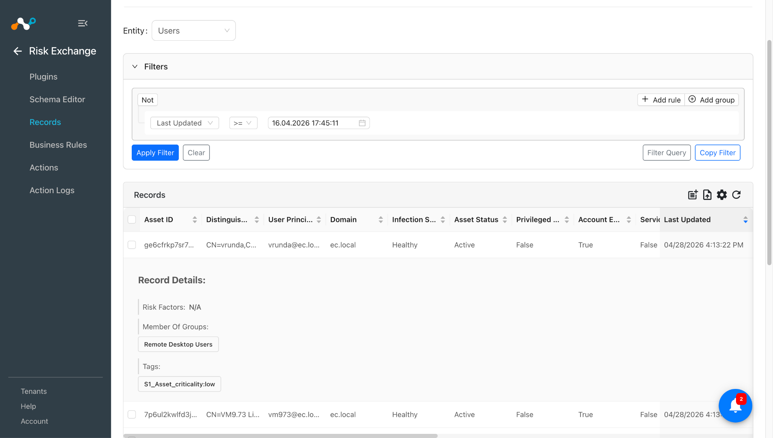
Task: Click asset ID ge6cfrkp7sr7... cell
Action: 169,245
